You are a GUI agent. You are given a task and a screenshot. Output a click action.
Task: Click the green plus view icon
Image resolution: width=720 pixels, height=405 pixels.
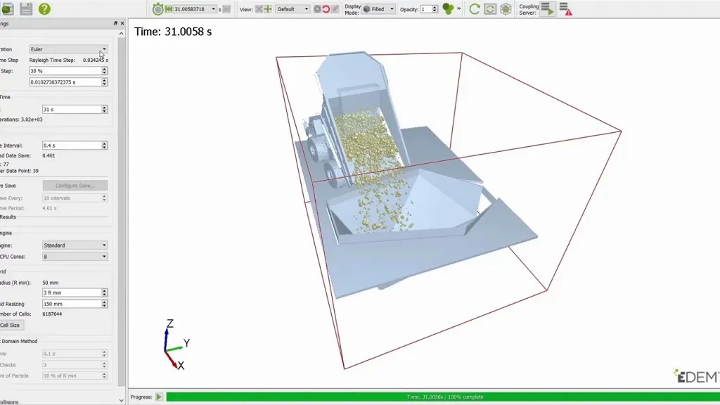tap(268, 9)
